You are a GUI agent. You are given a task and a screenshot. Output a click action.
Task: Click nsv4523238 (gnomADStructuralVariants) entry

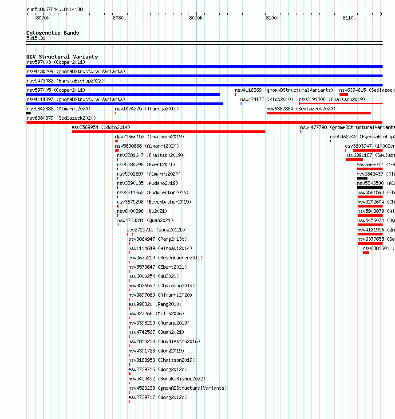(x=178, y=388)
